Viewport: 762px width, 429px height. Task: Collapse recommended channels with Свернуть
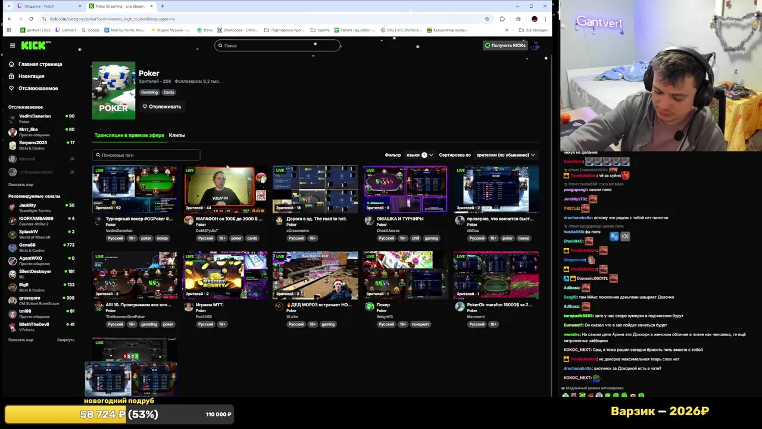click(65, 340)
